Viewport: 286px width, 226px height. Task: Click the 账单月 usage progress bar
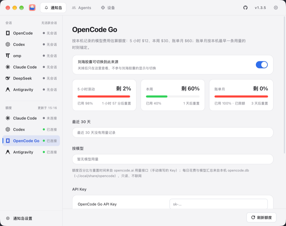tap(241, 96)
